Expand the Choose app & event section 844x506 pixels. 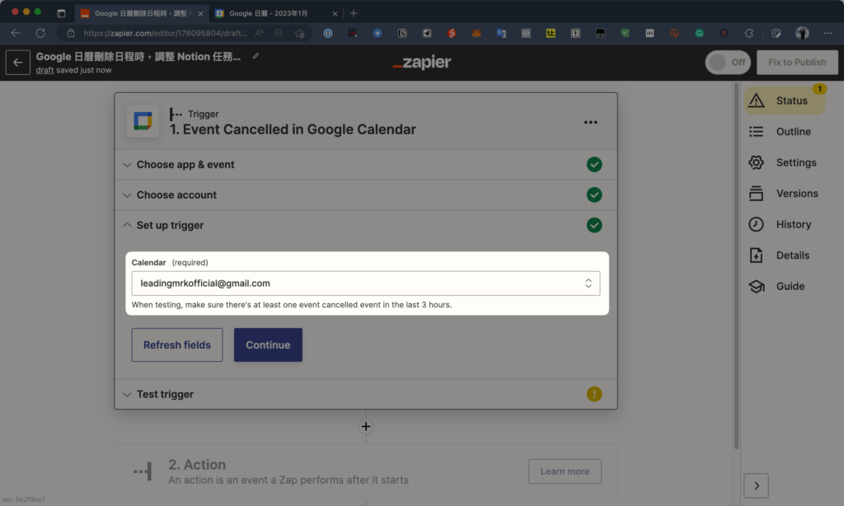(x=366, y=164)
